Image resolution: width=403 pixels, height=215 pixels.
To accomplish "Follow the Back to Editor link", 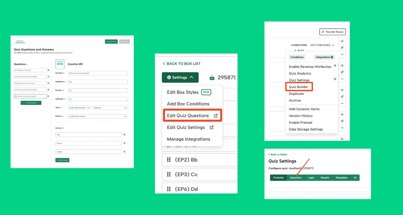I will (278, 155).
